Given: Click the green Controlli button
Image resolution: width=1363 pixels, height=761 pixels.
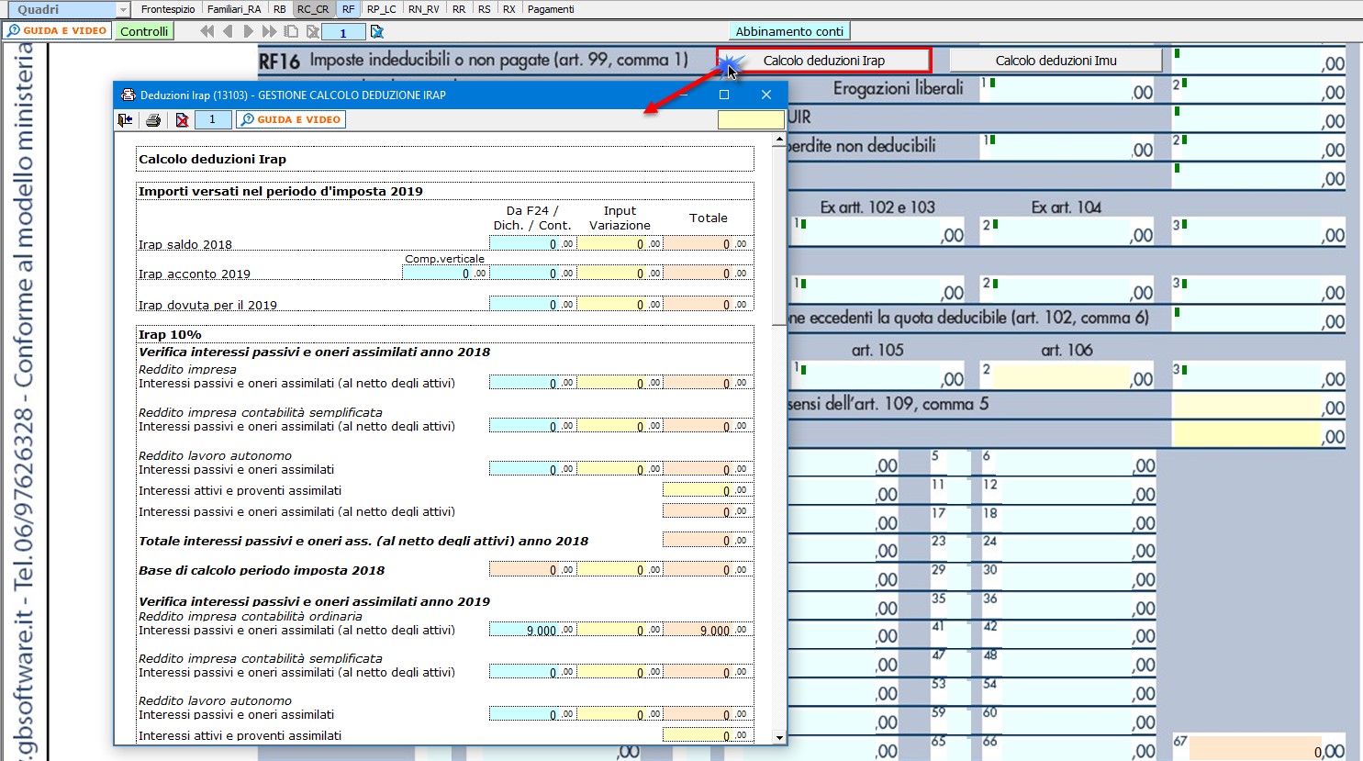Looking at the screenshot, I should tap(144, 31).
